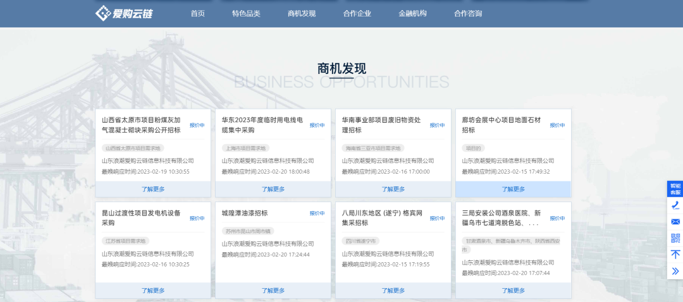Click the back-to-top arrow icon
This screenshot has width=683, height=302.
(x=675, y=255)
